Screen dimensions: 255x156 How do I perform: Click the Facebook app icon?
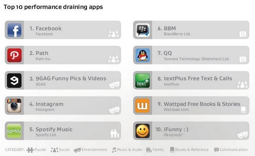point(14,30)
